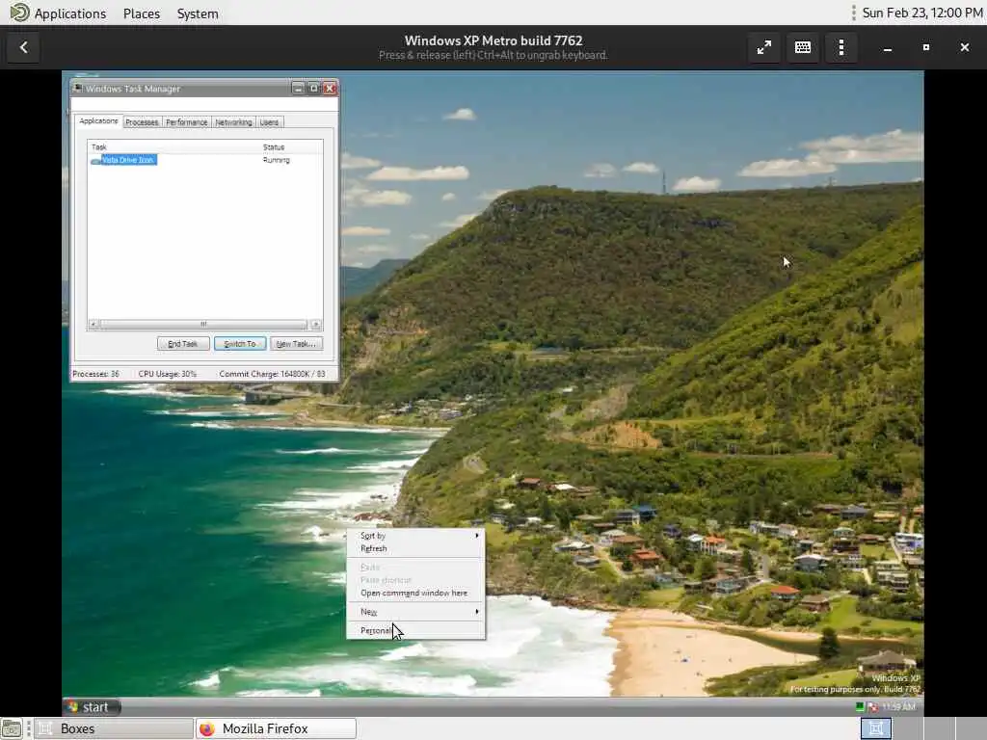The image size is (987, 740).
Task: Open the XP start menu
Action: tap(92, 706)
